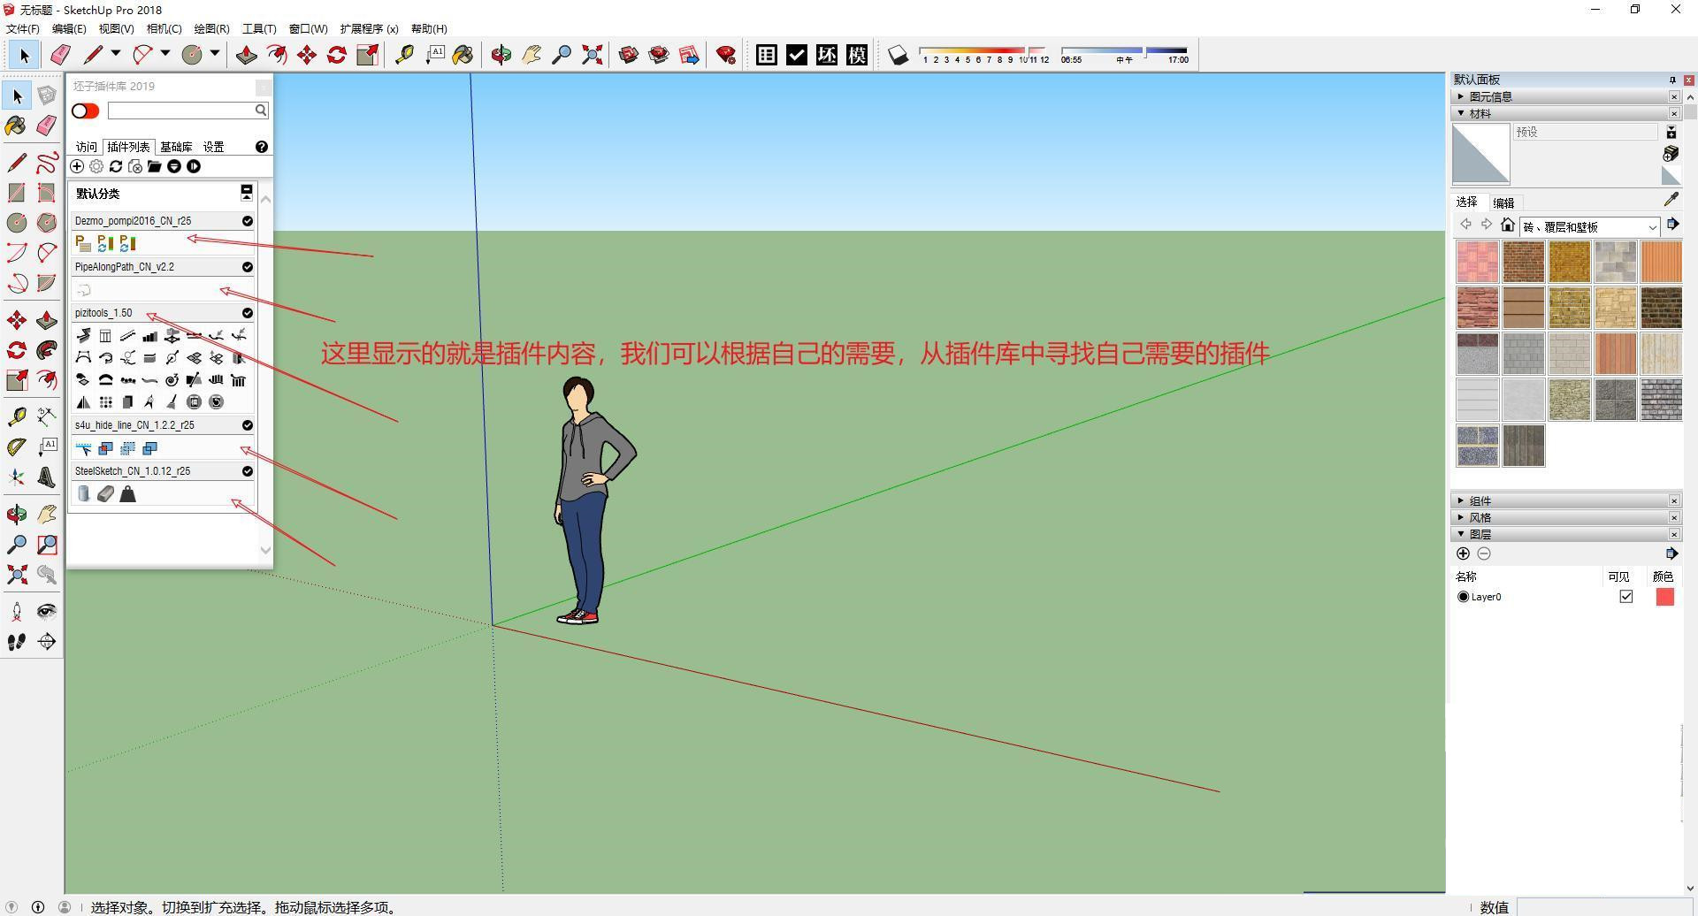Select the Tape Measure tool
Screen dimensions: 1698x916
pos(404,55)
